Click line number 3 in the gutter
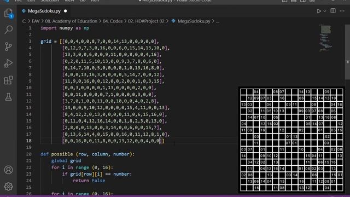350x197 pixels. 30,42
